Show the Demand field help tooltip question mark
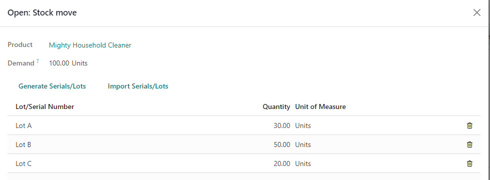This screenshot has width=490, height=180. click(x=37, y=61)
